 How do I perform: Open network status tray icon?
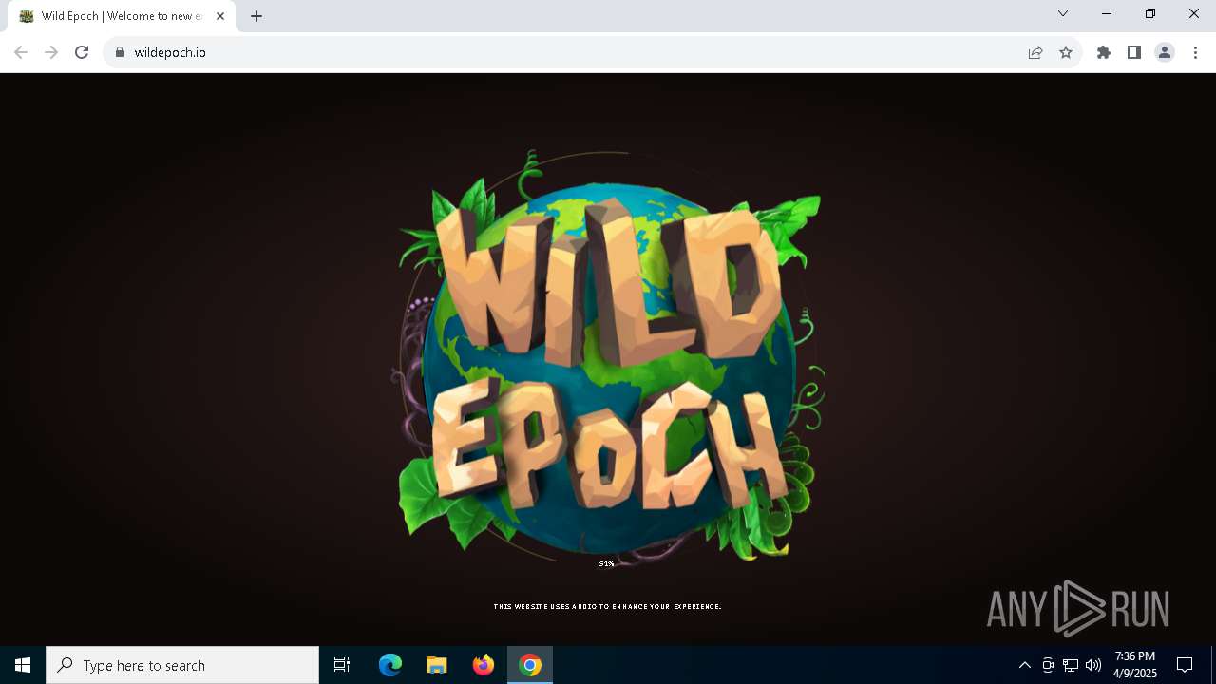pyautogui.click(x=1071, y=665)
